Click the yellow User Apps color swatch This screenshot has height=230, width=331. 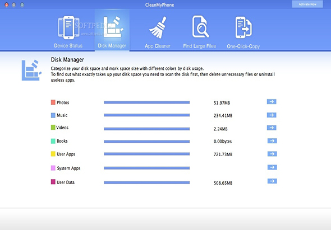pyautogui.click(x=53, y=154)
